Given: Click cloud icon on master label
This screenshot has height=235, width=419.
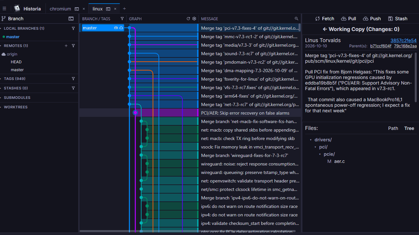Looking at the screenshot, I should (121, 28).
